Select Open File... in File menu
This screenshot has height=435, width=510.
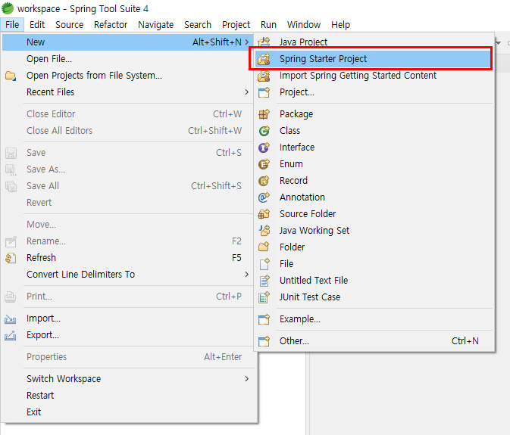[127, 59]
